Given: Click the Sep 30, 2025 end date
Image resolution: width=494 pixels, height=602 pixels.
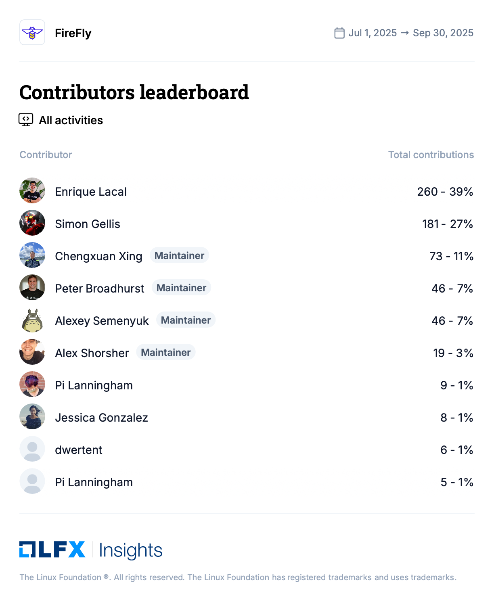Looking at the screenshot, I should coord(443,33).
